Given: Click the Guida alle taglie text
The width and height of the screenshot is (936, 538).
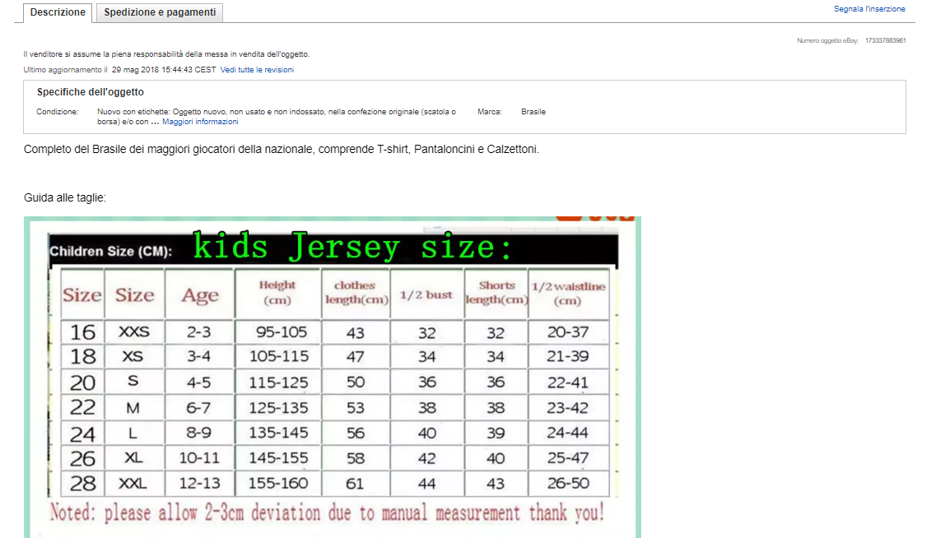Looking at the screenshot, I should (65, 197).
